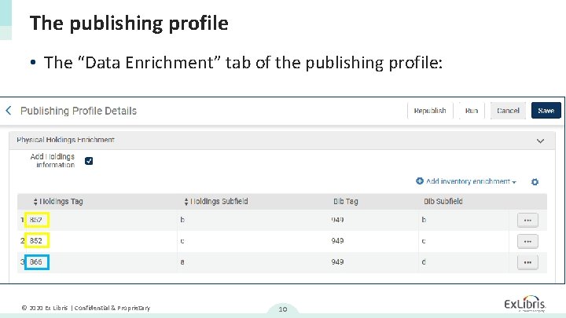Select holdings tag 852 in row 1

(x=36, y=220)
